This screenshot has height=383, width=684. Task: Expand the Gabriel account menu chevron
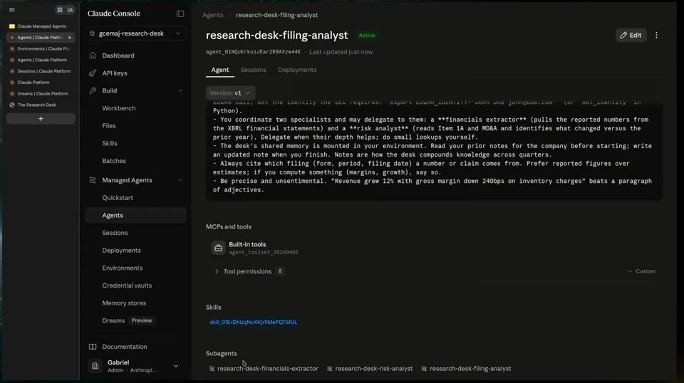click(176, 366)
